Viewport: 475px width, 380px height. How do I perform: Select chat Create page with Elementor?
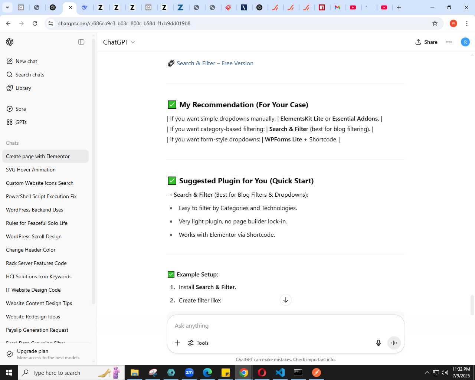45,156
